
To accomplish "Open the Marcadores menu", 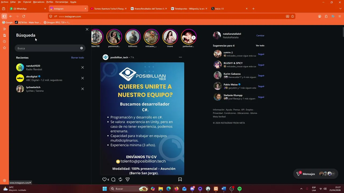I will click(x=39, y=2).
